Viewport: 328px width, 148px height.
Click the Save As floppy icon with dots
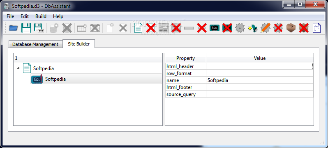[39, 28]
